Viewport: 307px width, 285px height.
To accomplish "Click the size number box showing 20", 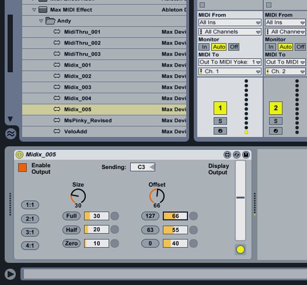I will (96, 230).
